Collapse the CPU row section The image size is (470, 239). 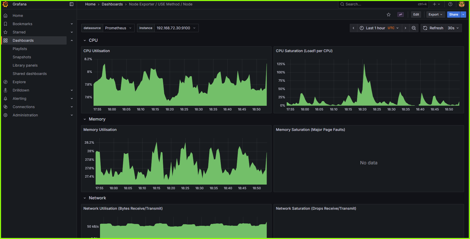click(x=85, y=40)
